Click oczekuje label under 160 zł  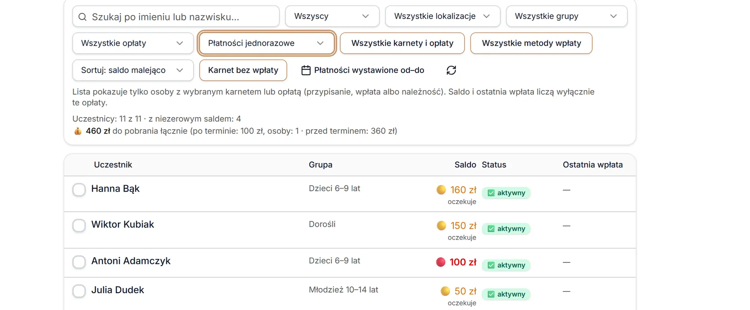462,202
